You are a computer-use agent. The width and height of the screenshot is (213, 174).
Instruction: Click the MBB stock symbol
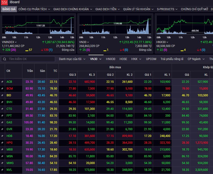click(9, 149)
